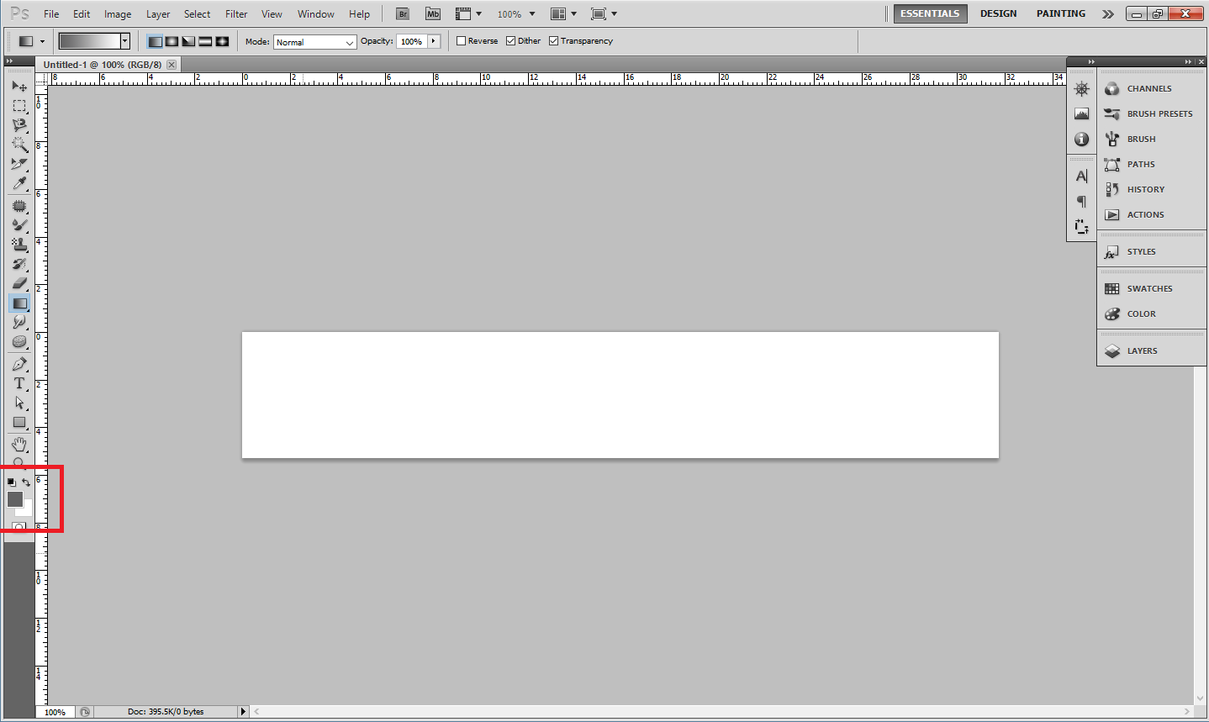The width and height of the screenshot is (1209, 722).
Task: Select the Hand tool
Action: pos(18,443)
